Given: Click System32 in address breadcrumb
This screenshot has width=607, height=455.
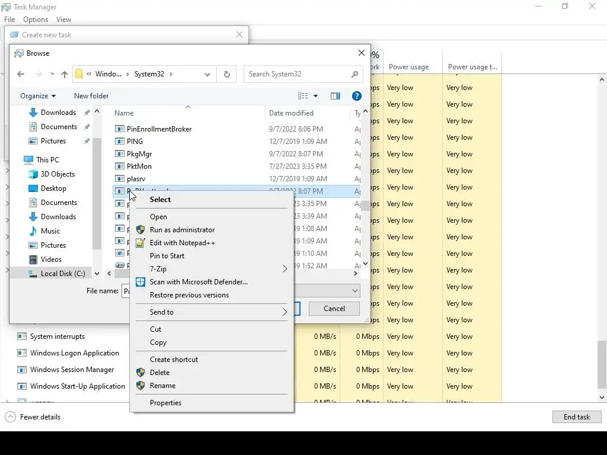Looking at the screenshot, I should tap(149, 74).
